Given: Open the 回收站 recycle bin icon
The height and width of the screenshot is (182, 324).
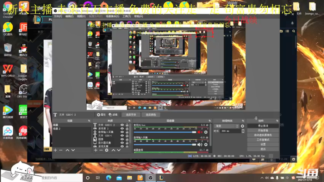Looking at the screenshot, I should tap(8, 50).
